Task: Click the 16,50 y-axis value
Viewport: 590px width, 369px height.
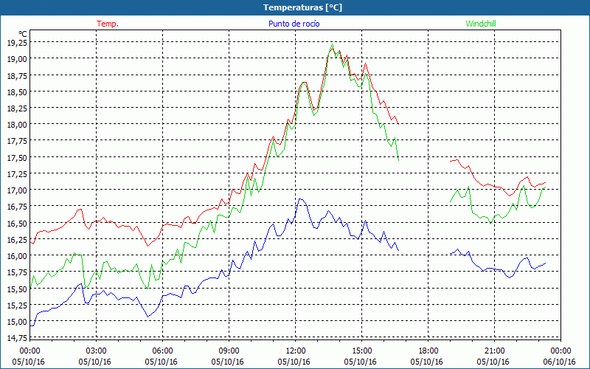Action: [x=17, y=223]
